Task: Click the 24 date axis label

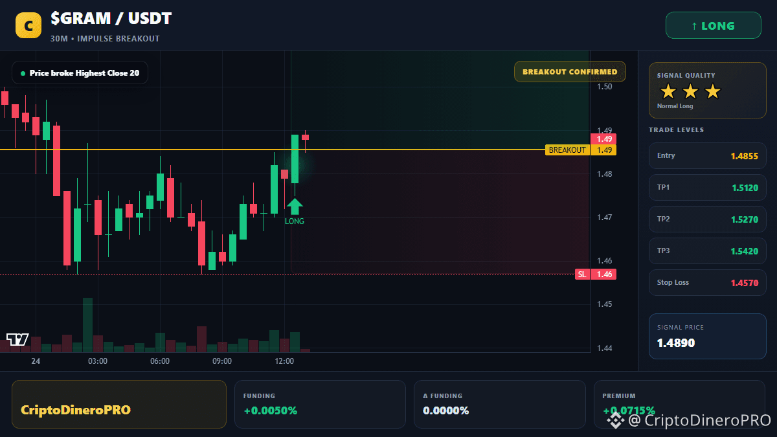Action: pyautogui.click(x=36, y=361)
